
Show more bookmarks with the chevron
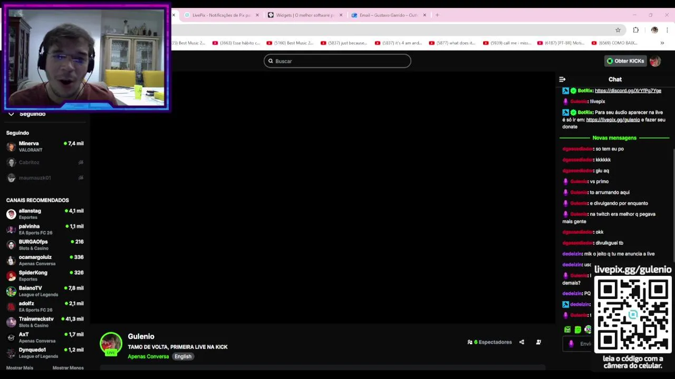point(662,43)
